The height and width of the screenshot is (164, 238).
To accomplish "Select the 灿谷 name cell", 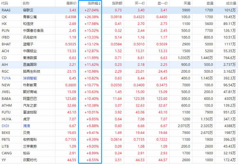I will pos(27,153).
